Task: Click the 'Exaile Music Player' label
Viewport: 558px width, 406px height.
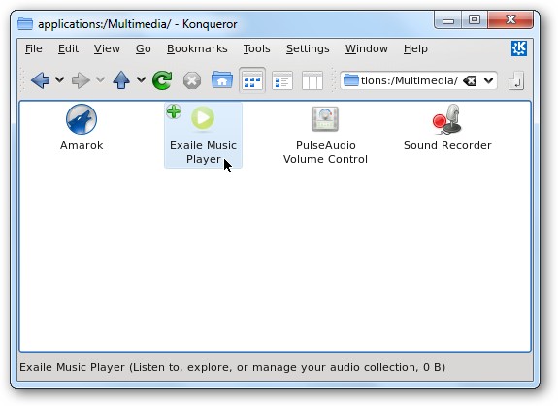Action: 203,152
